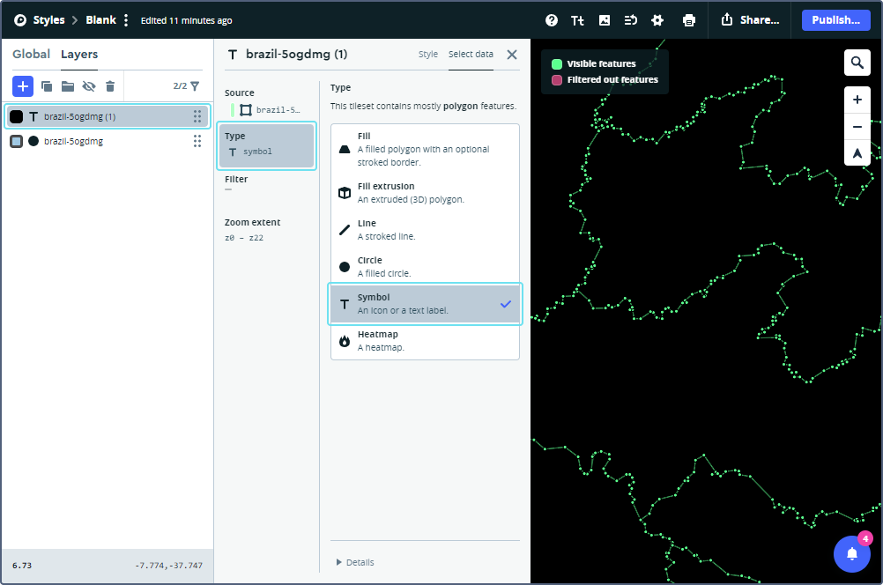This screenshot has height=585, width=883.
Task: Select the Heatmap layer type
Action: (x=425, y=341)
